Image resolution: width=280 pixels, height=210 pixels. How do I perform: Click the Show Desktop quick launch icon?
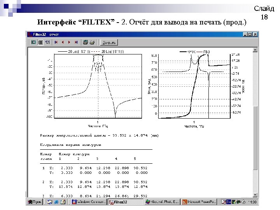[x=49, y=202]
